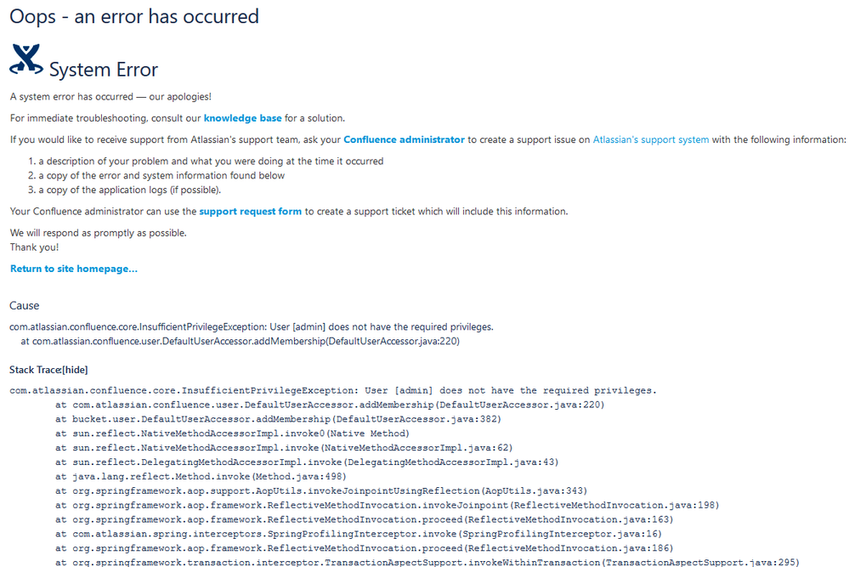The width and height of the screenshot is (849, 567).
Task: Click the Confluence logo icon beside System Error
Action: [x=26, y=60]
